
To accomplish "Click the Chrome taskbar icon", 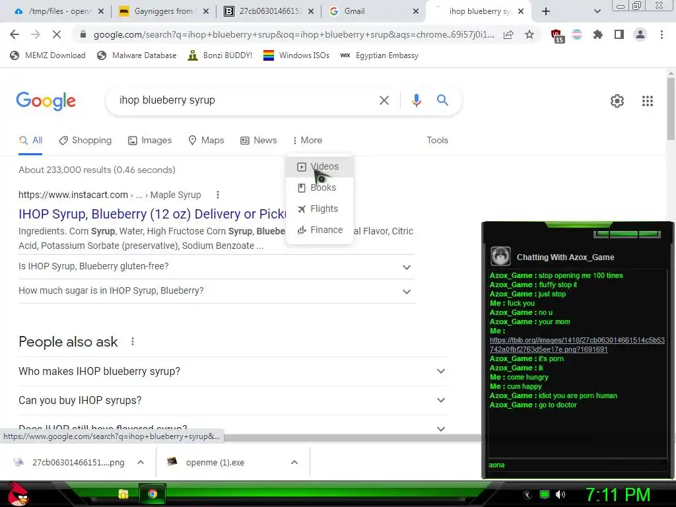I will coord(152,494).
